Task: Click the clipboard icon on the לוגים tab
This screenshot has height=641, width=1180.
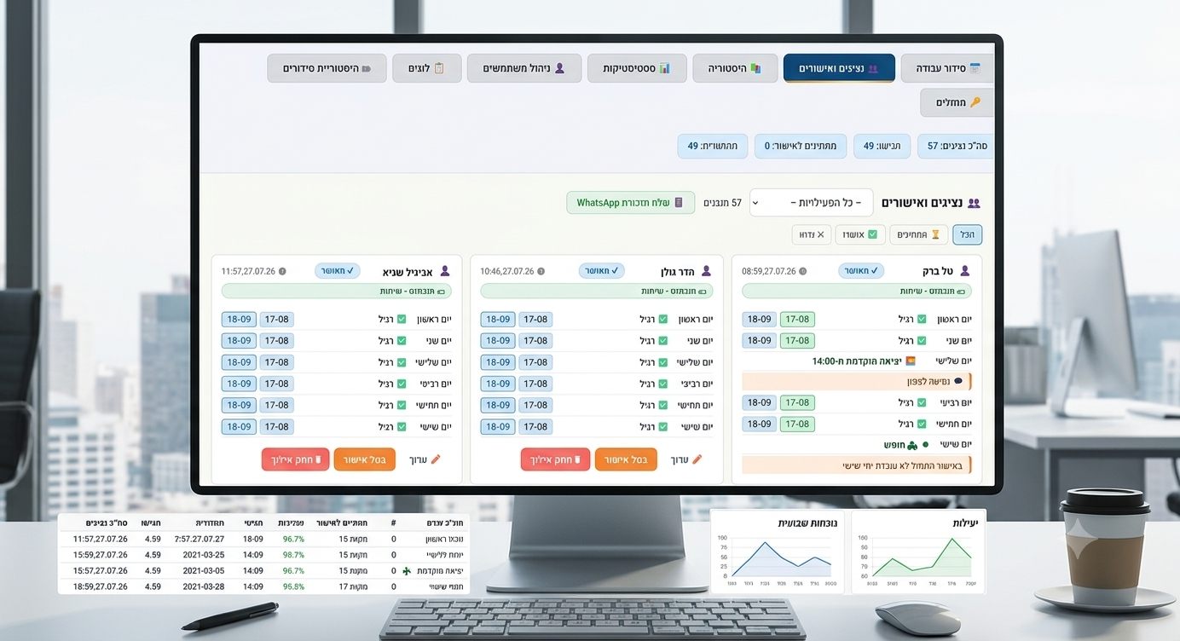Action: [439, 68]
